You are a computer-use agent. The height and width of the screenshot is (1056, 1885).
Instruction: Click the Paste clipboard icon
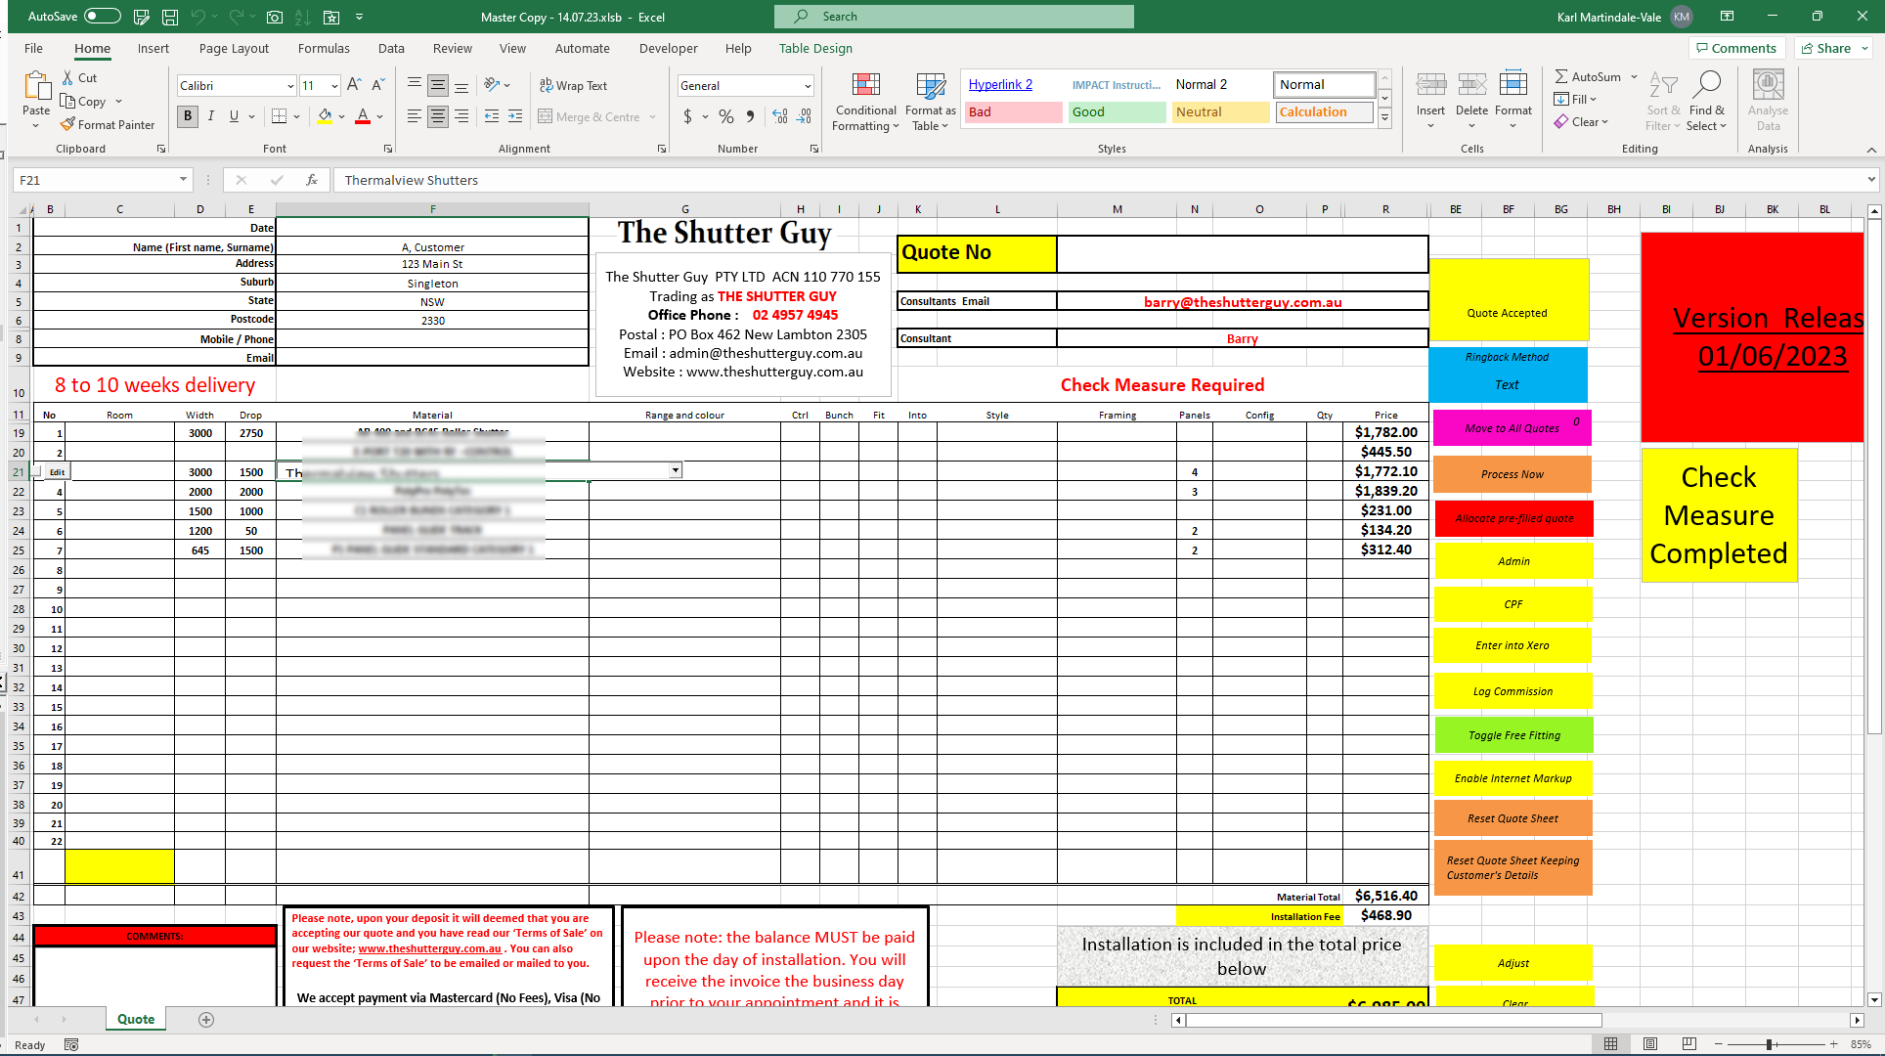point(36,88)
